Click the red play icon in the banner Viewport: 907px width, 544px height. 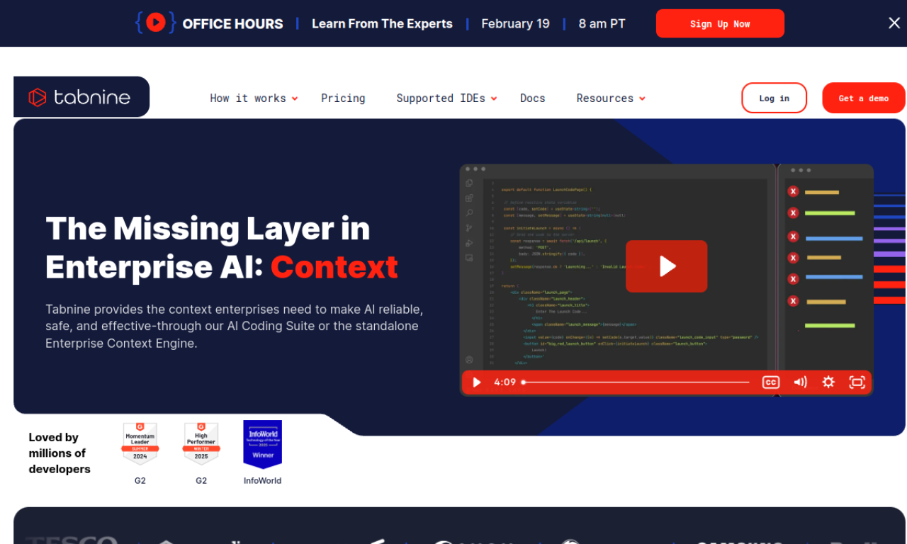[x=154, y=22]
